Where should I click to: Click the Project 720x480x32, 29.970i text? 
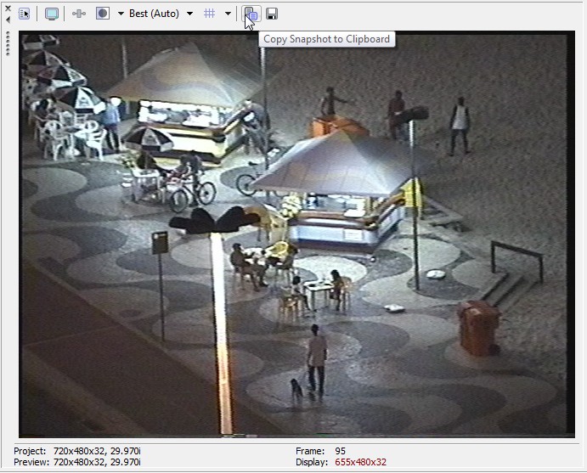(x=77, y=451)
